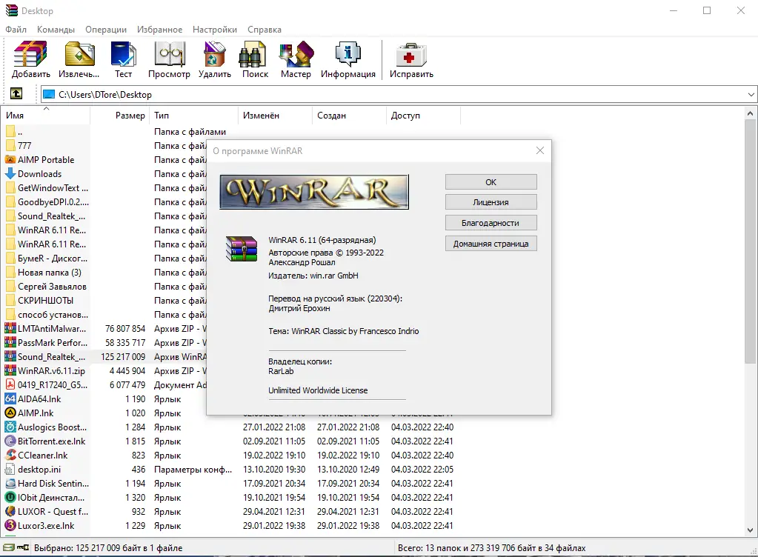The image size is (758, 557).
Task: Sort by the Изменён column header
Action: point(275,116)
